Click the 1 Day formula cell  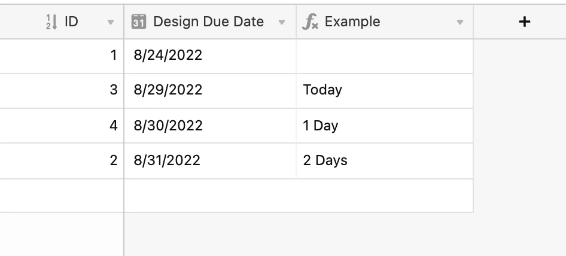tap(385, 126)
